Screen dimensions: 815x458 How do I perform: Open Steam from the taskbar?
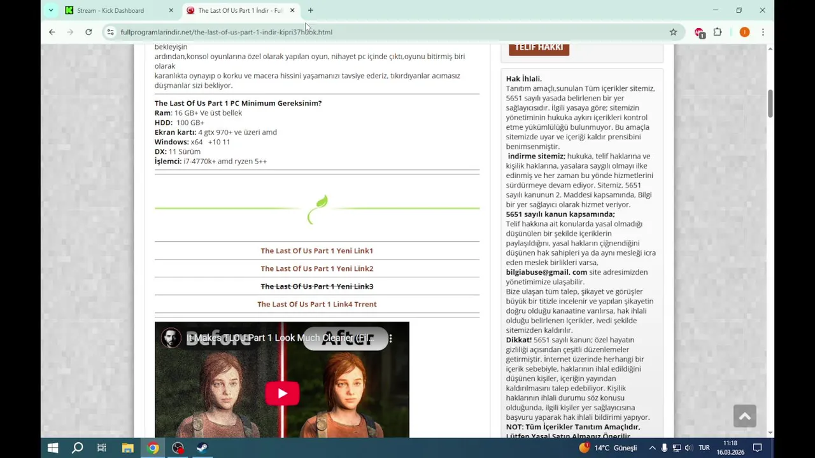[201, 448]
